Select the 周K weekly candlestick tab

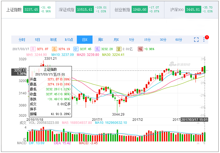(101, 40)
